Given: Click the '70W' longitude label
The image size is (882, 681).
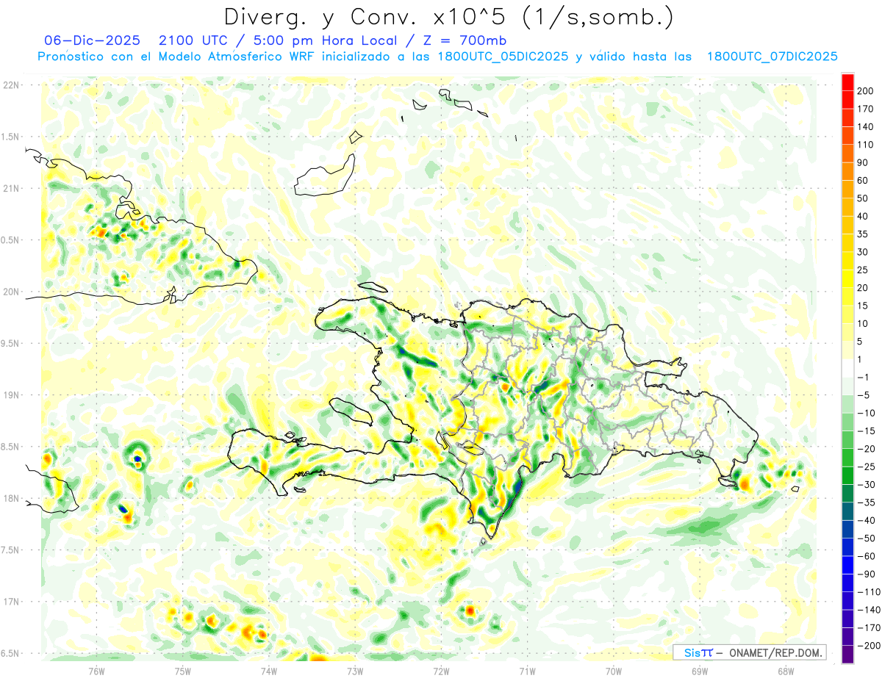Looking at the screenshot, I should pyautogui.click(x=613, y=670).
